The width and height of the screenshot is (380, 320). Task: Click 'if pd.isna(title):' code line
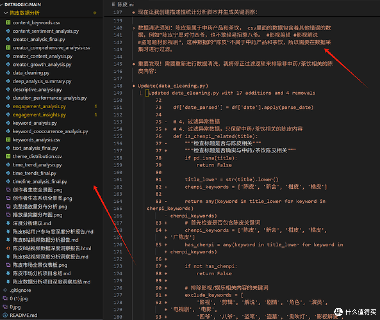[x=211, y=158]
